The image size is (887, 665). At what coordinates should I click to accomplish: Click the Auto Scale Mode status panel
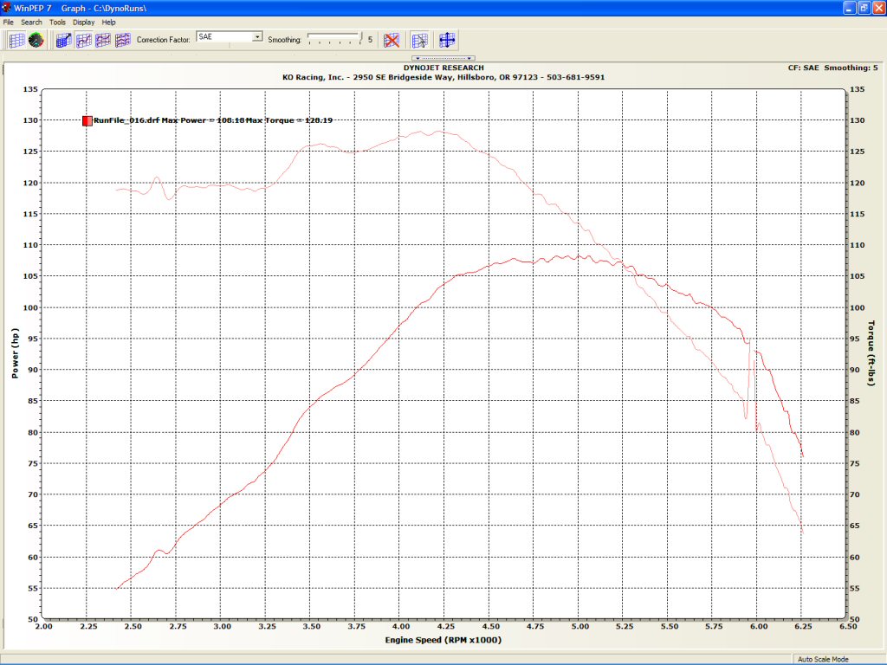tap(822, 659)
